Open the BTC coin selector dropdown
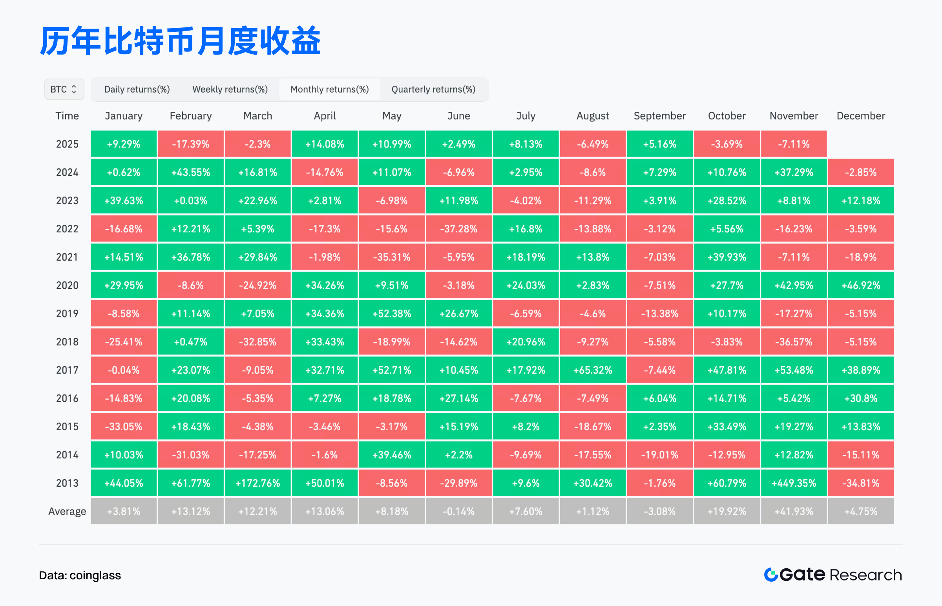 pos(64,89)
